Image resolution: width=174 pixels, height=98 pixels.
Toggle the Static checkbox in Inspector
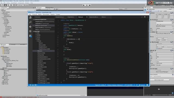[x=168, y=9]
